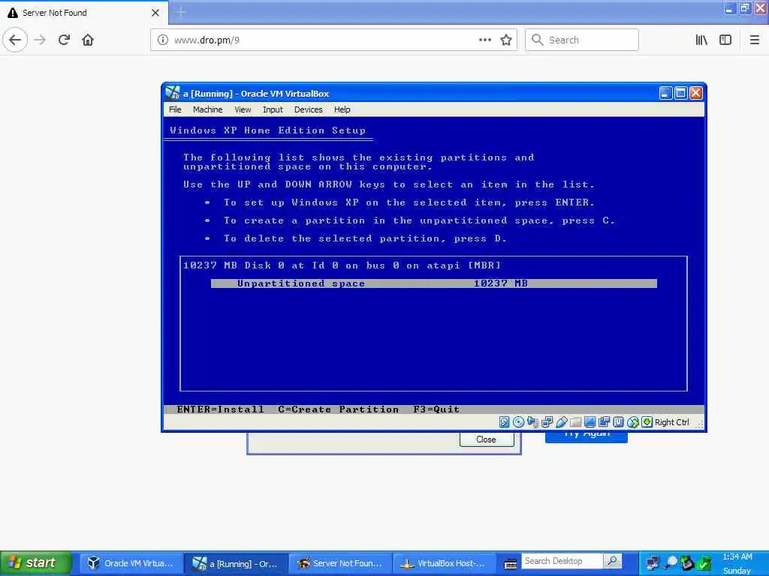Click the 10237 MB Disk 0 line
Screen dimensions: 769x576
tap(342, 265)
